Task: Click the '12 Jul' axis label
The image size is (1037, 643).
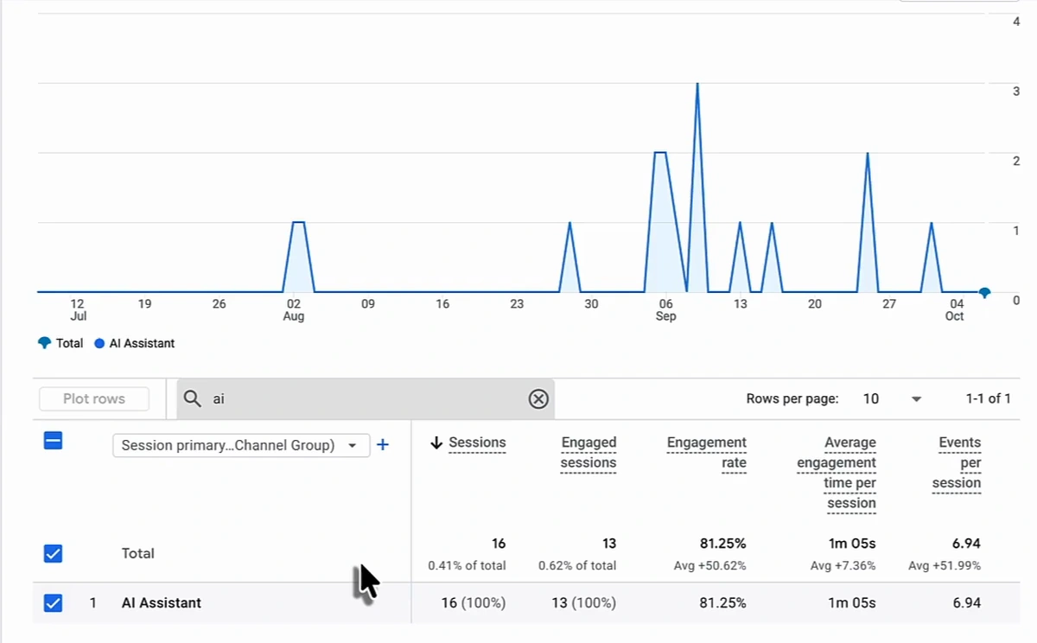Action: pos(78,310)
